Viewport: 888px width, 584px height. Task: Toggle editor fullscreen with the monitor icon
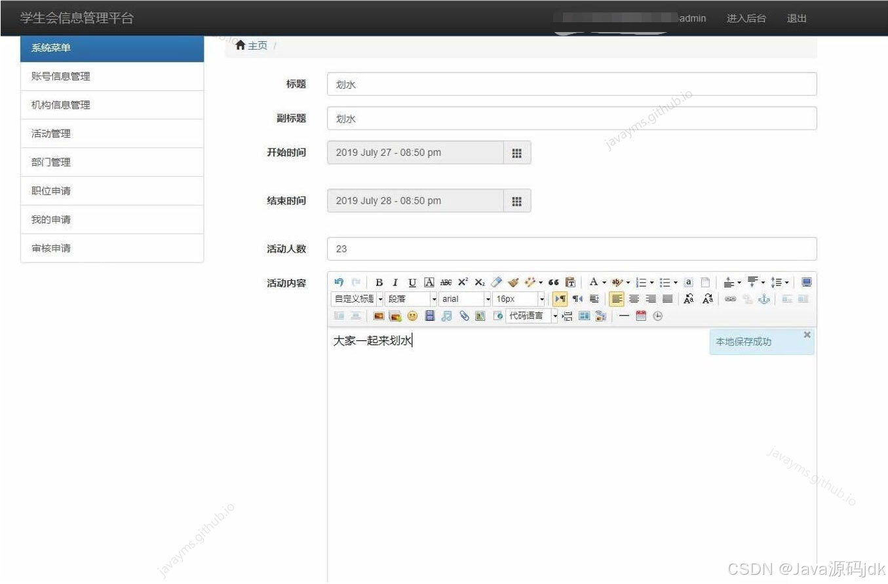click(x=807, y=282)
